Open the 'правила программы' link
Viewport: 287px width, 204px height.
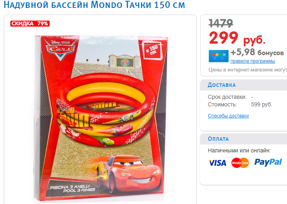tap(252, 61)
